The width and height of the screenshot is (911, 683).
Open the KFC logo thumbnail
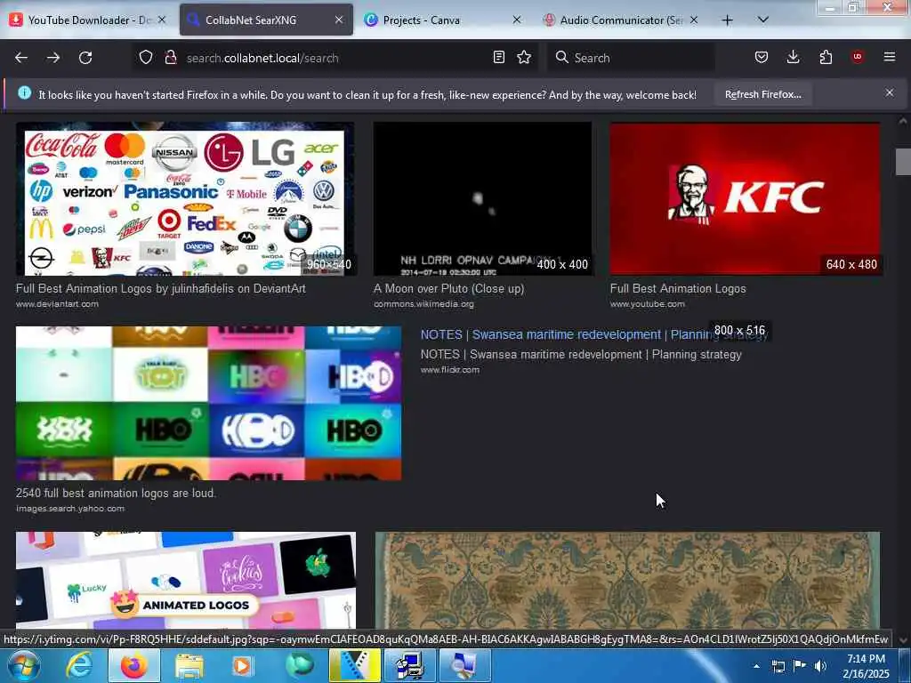coord(745,198)
